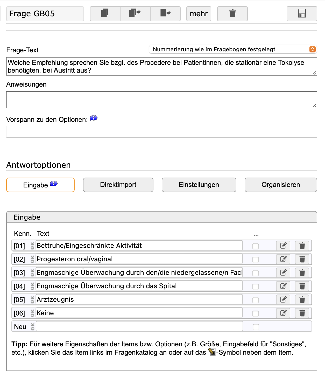Click the [06] Kenn. label
Image resolution: width=325 pixels, height=378 pixels.
tap(19, 313)
